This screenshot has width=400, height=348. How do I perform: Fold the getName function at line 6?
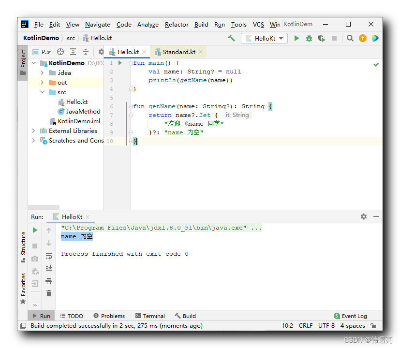[x=131, y=106]
